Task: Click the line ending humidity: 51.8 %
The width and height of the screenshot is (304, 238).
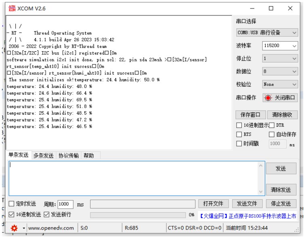Action: click(x=49, y=106)
